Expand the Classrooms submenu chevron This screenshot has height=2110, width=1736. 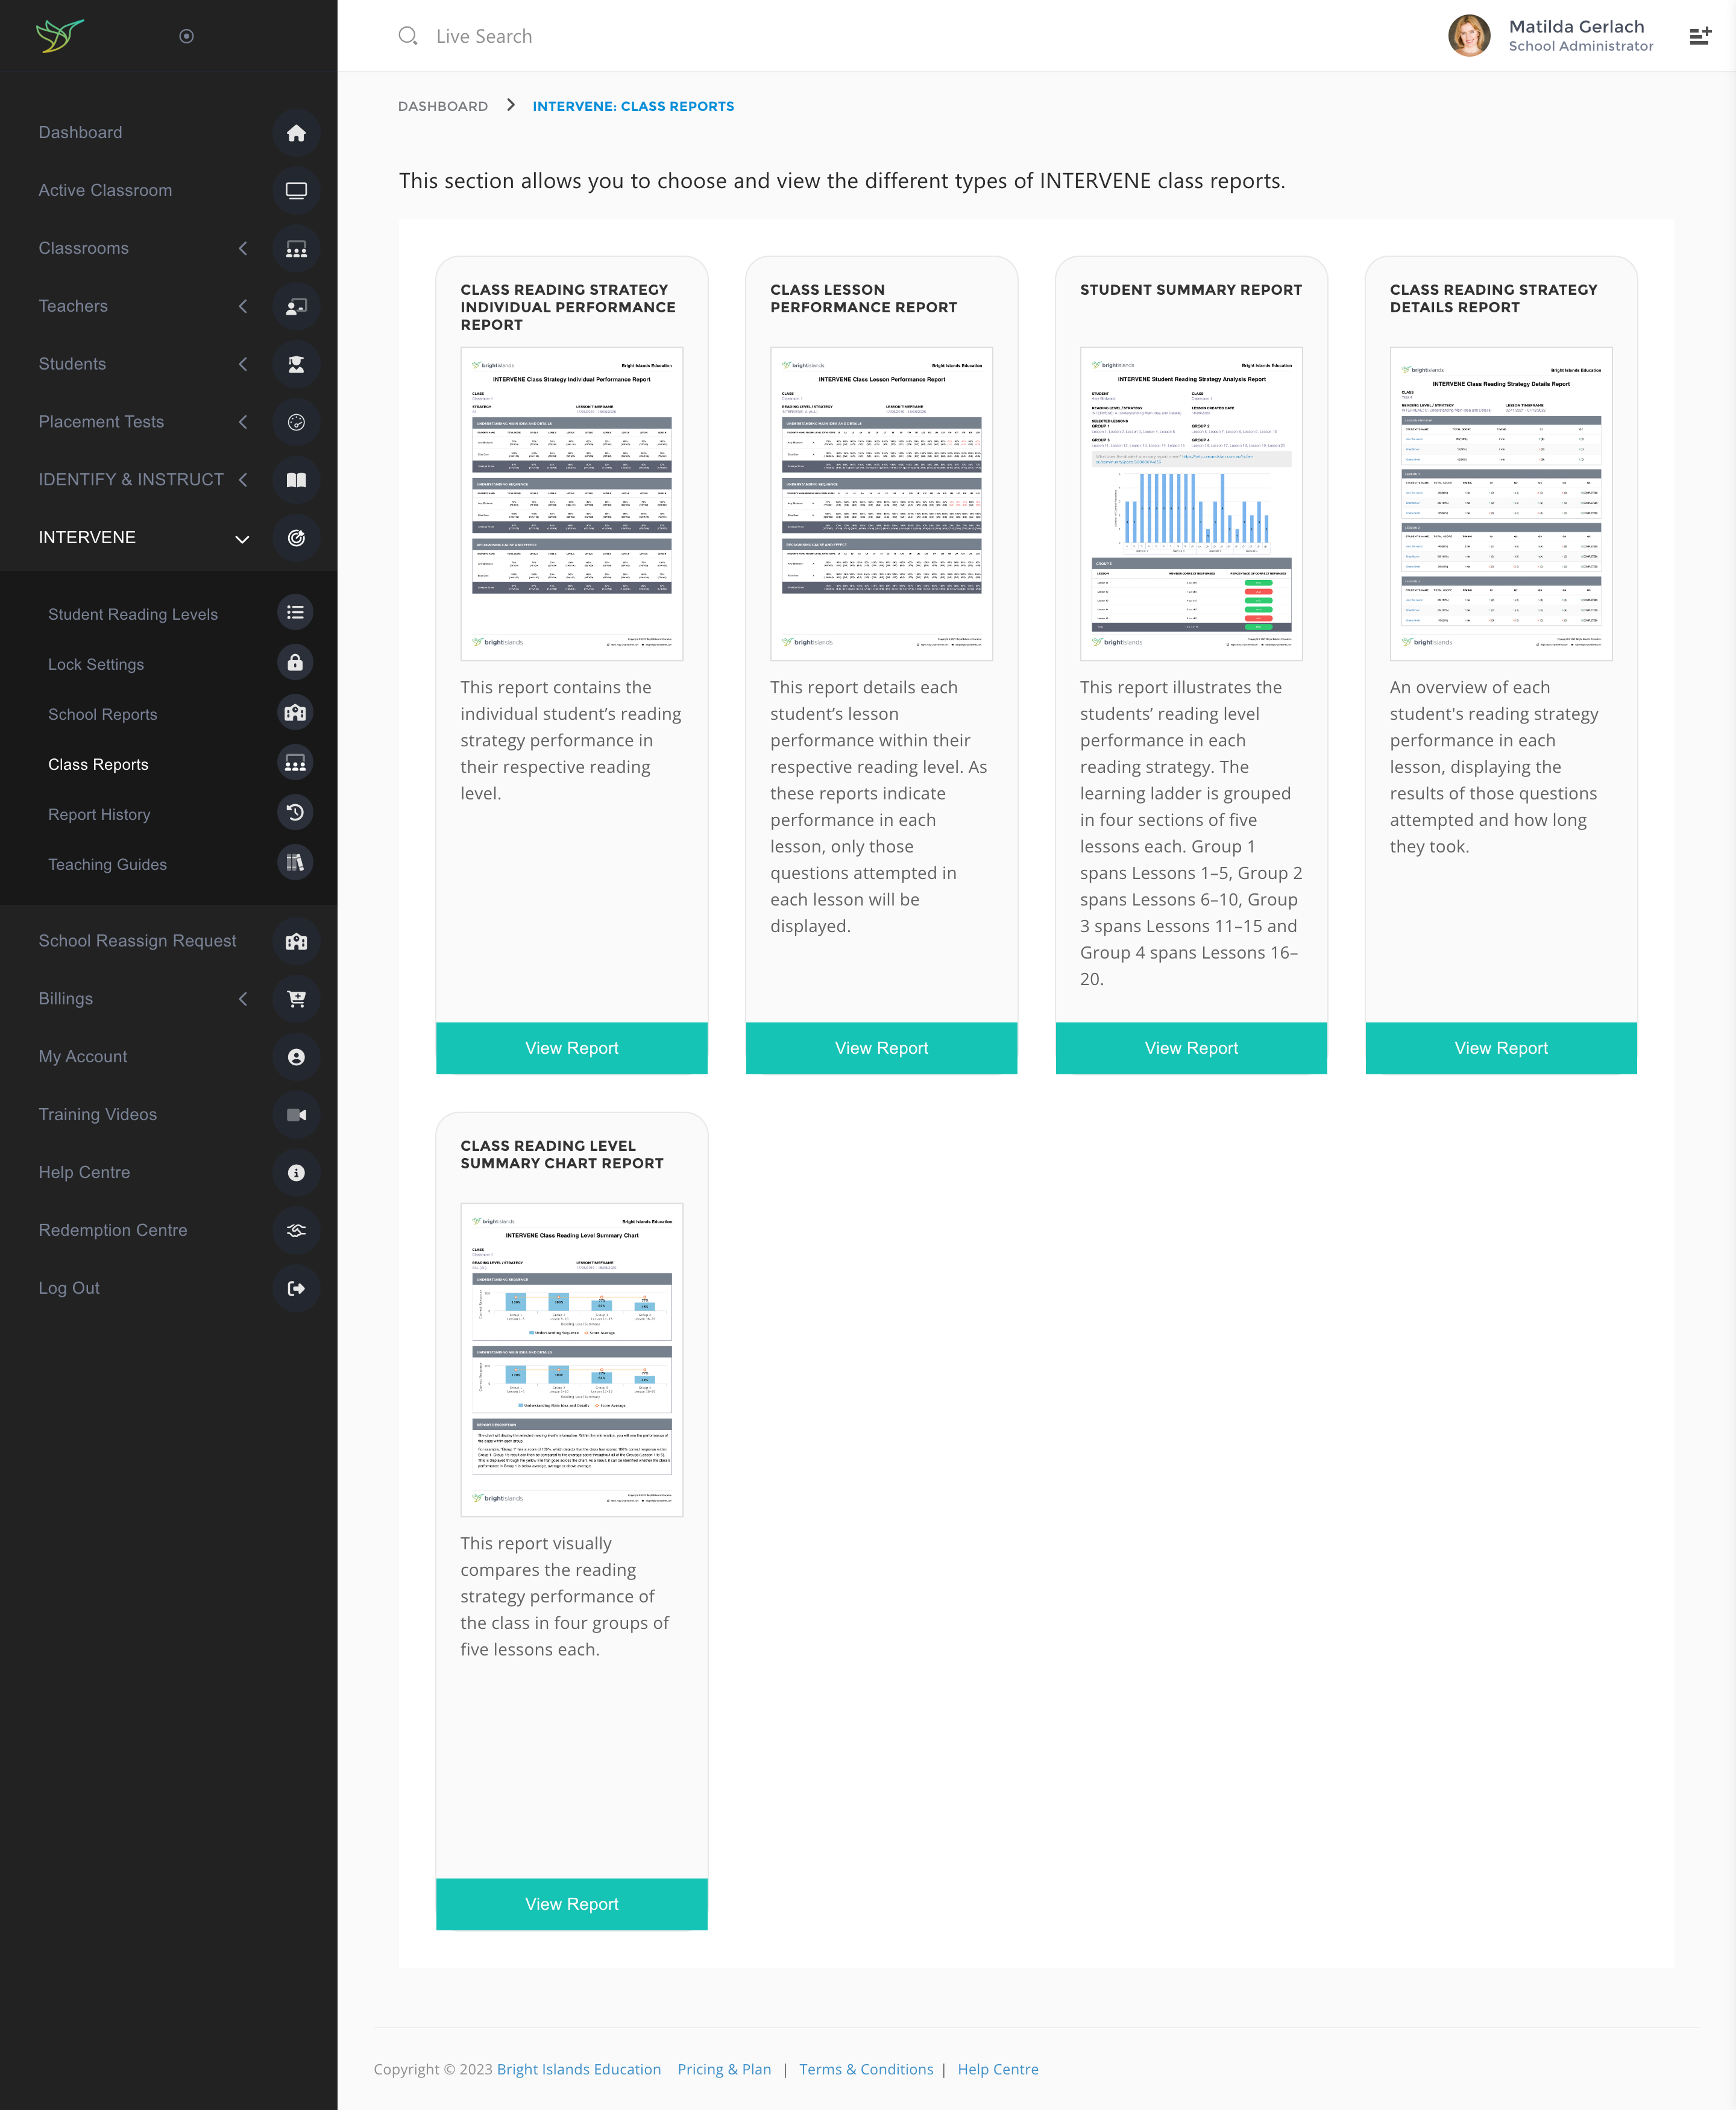tap(243, 248)
